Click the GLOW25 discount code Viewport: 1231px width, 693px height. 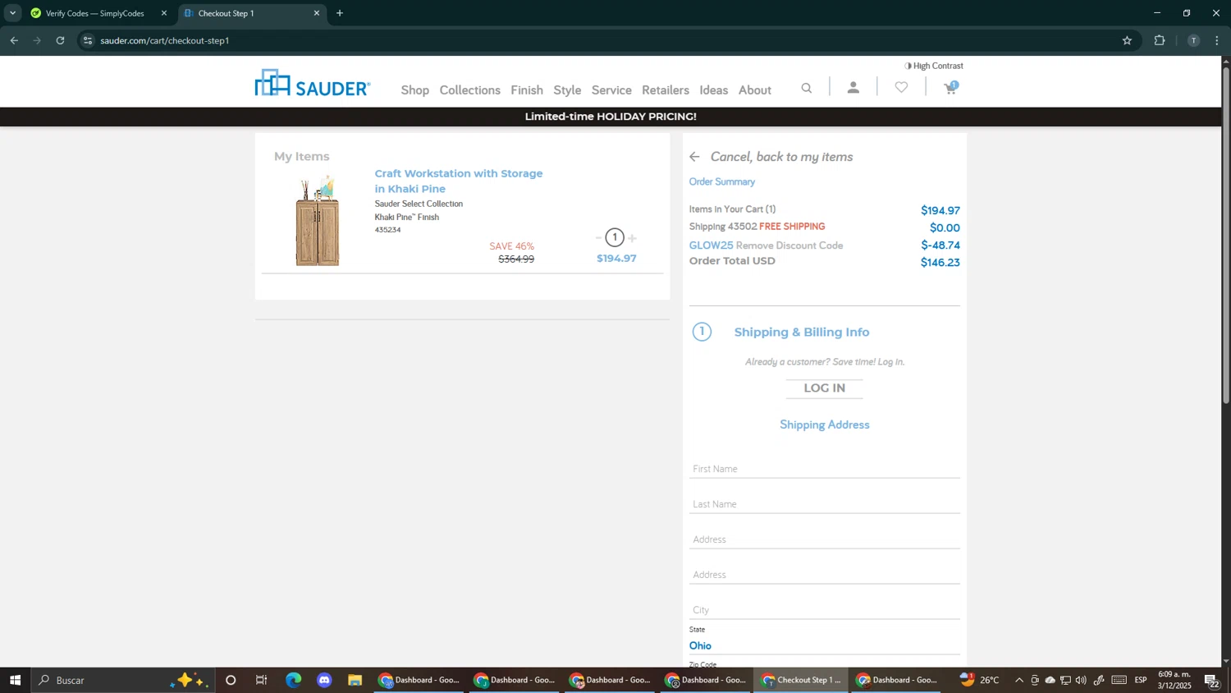pos(711,246)
